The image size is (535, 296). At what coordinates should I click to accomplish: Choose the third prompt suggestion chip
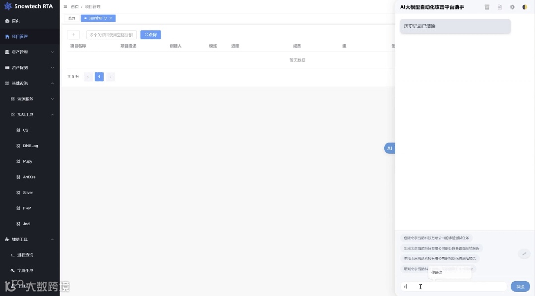pyautogui.click(x=440, y=258)
